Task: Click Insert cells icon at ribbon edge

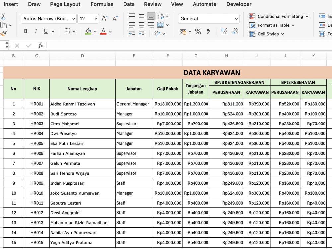Action: tap(322, 16)
